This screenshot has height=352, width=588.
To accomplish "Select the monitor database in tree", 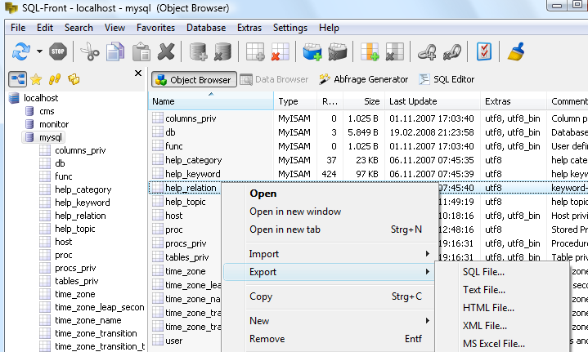I will pyautogui.click(x=54, y=124).
